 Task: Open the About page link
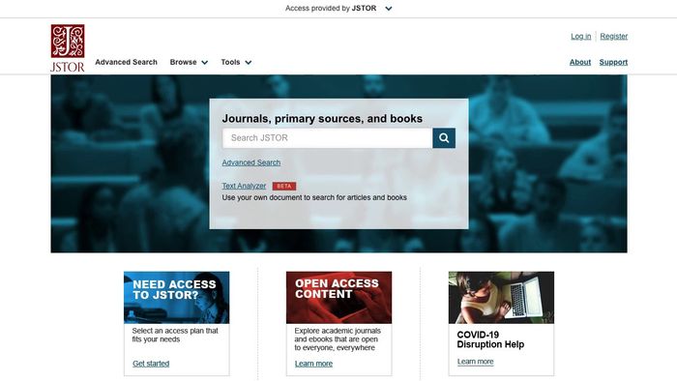[580, 62]
